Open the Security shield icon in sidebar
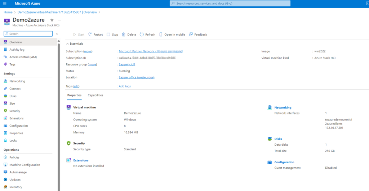The width and height of the screenshot is (369, 191). [x=5, y=111]
